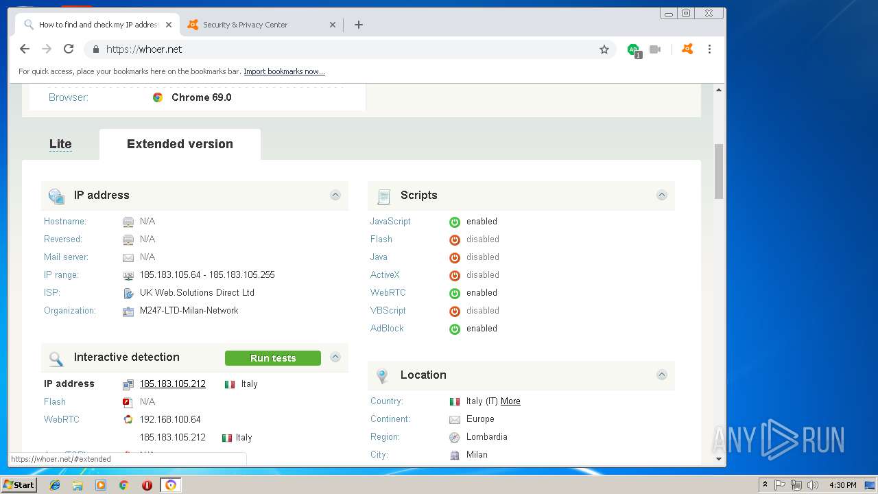
Task: Click the ActiveX disabled power icon
Action: (x=454, y=275)
